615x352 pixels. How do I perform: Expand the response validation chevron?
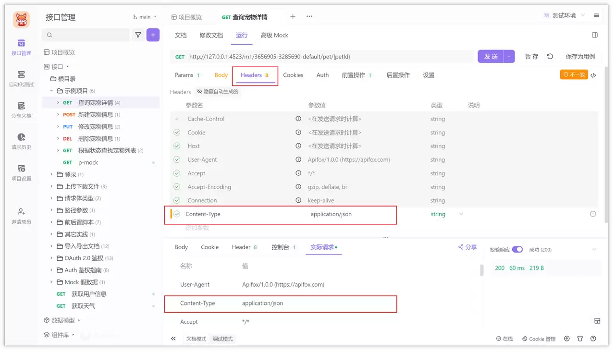point(594,249)
